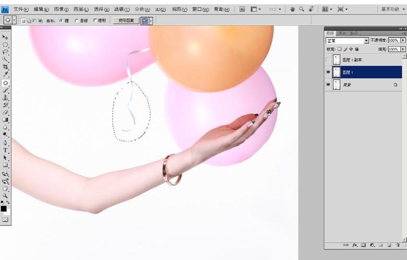Create new adjustment layer icon
The width and height of the screenshot is (407, 260).
click(x=372, y=245)
